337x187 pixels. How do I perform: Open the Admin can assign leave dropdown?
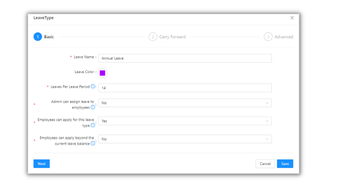tap(185, 103)
